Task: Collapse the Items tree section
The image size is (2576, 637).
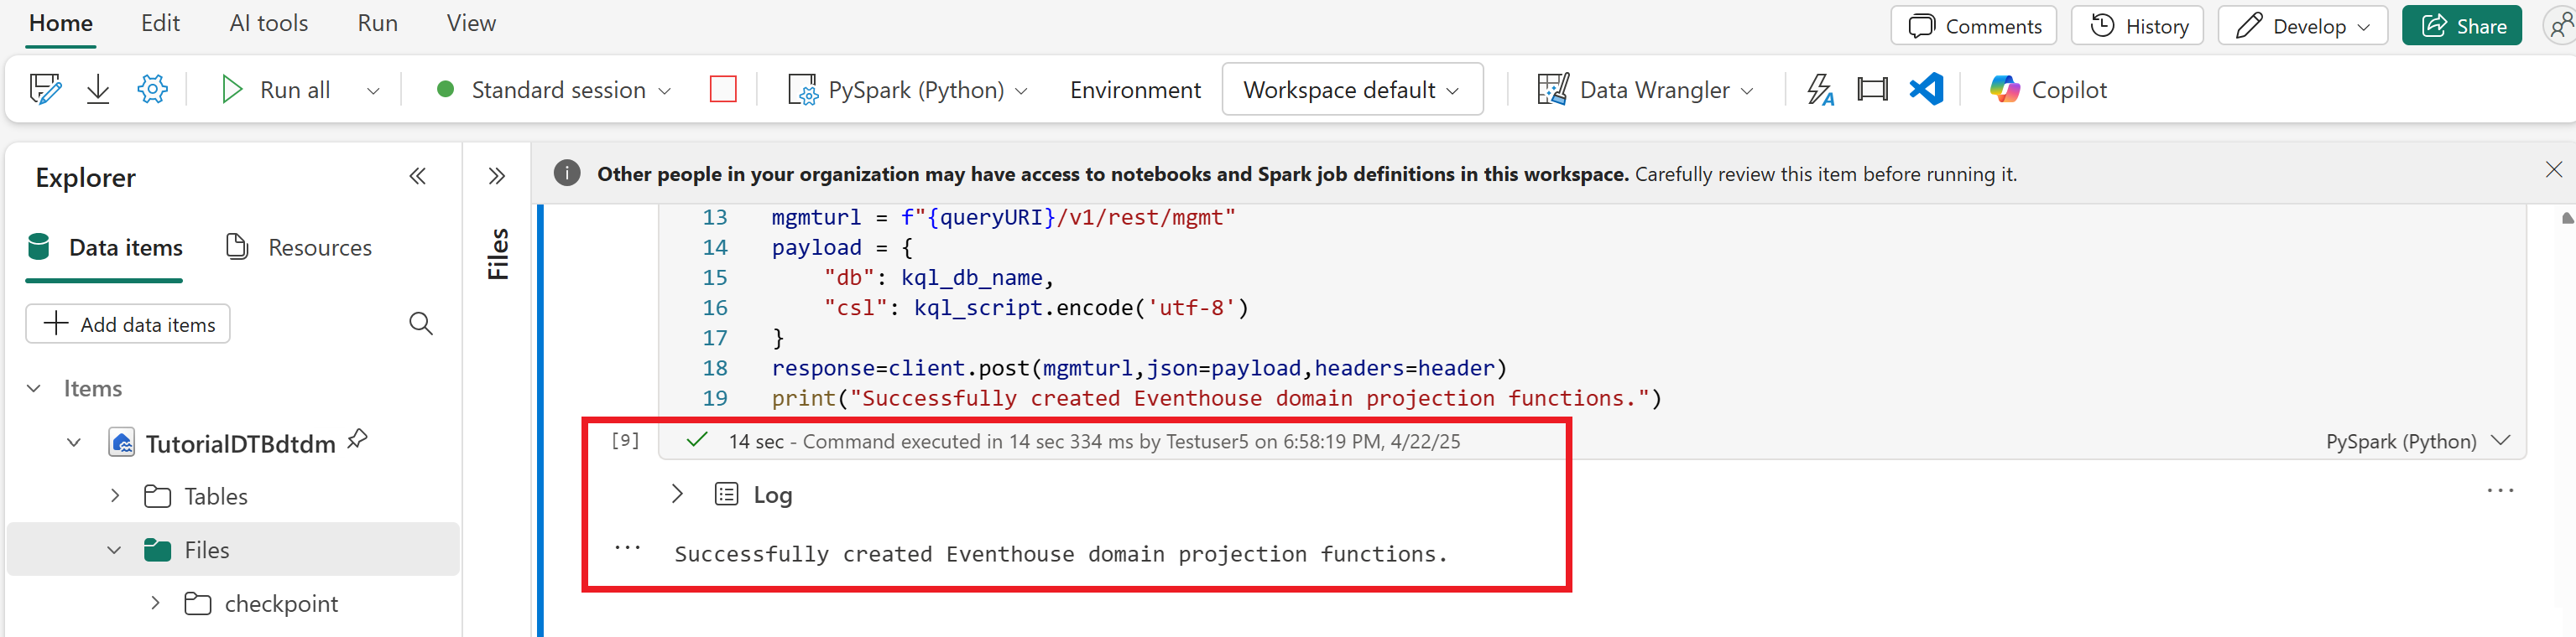Action: click(x=34, y=388)
